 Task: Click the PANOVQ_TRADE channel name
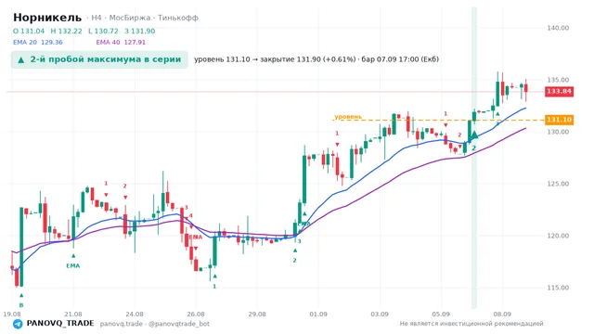tap(60, 324)
